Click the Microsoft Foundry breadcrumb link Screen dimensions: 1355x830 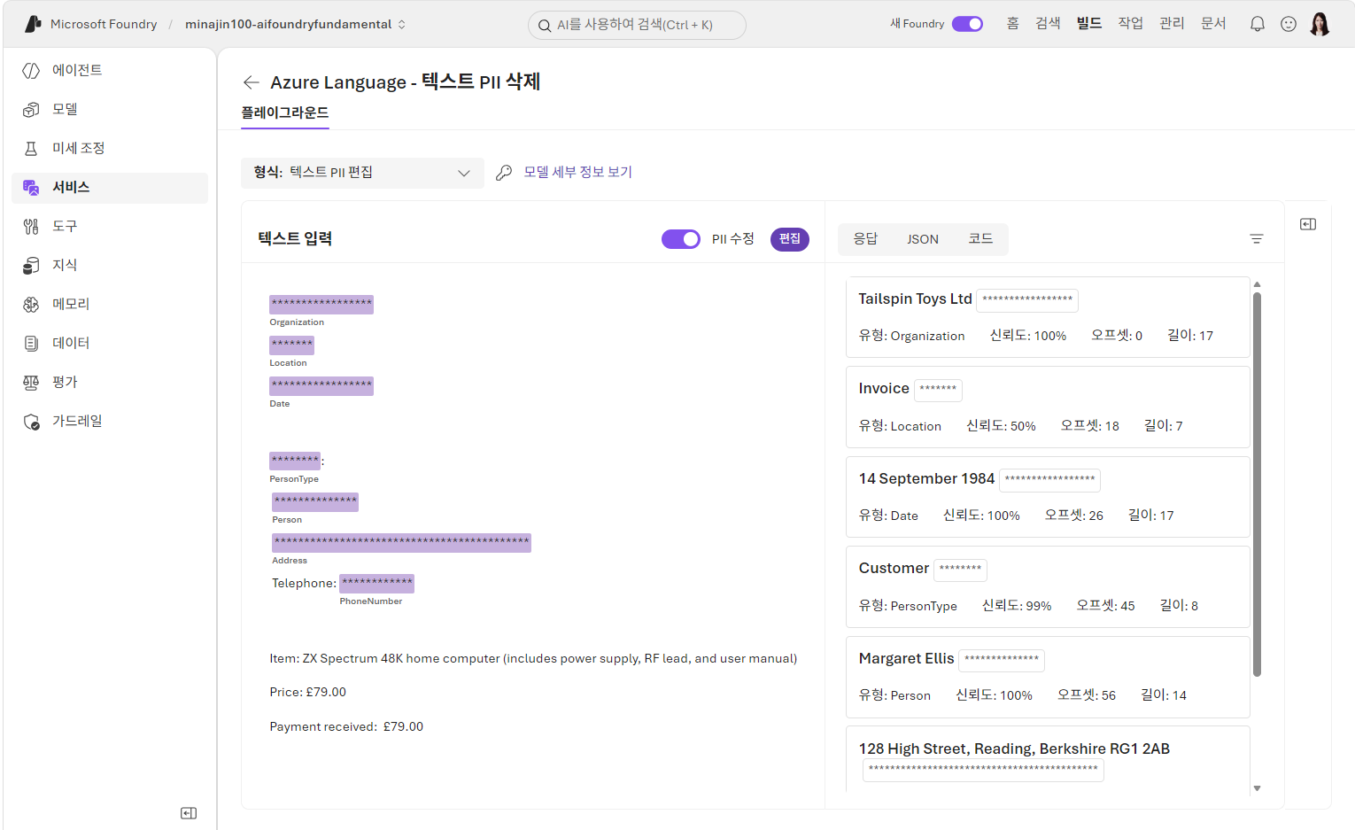pyautogui.click(x=104, y=24)
